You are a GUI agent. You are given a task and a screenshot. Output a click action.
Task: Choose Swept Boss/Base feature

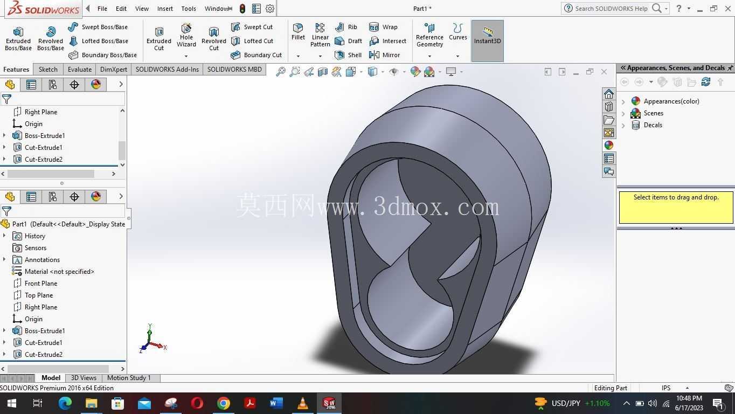coord(98,27)
